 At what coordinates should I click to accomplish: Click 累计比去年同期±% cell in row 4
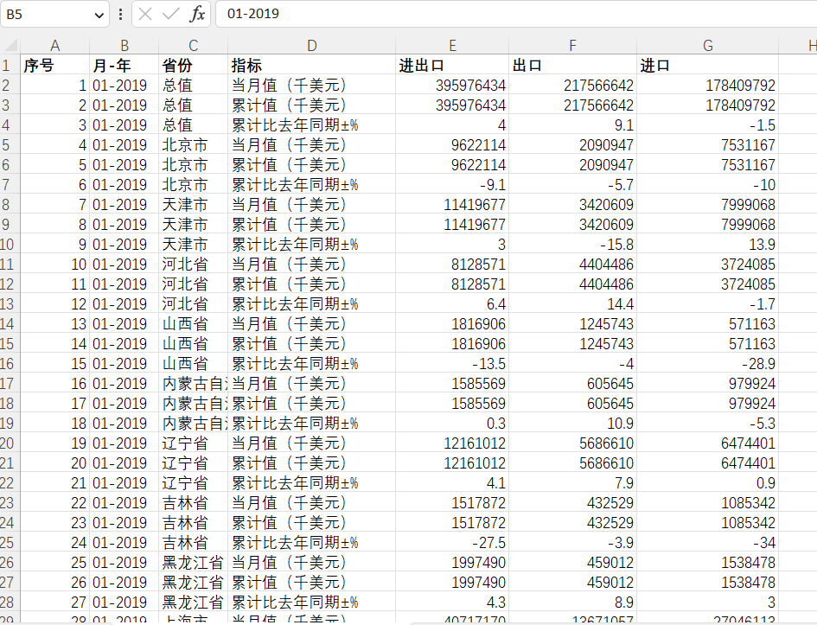(x=311, y=125)
